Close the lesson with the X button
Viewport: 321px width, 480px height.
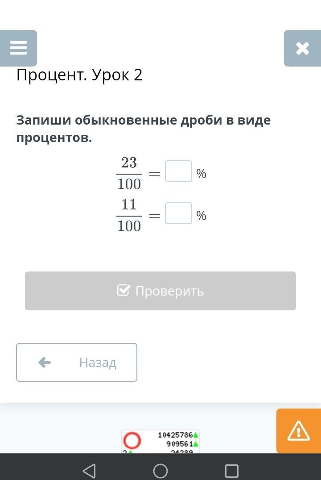coord(302,48)
